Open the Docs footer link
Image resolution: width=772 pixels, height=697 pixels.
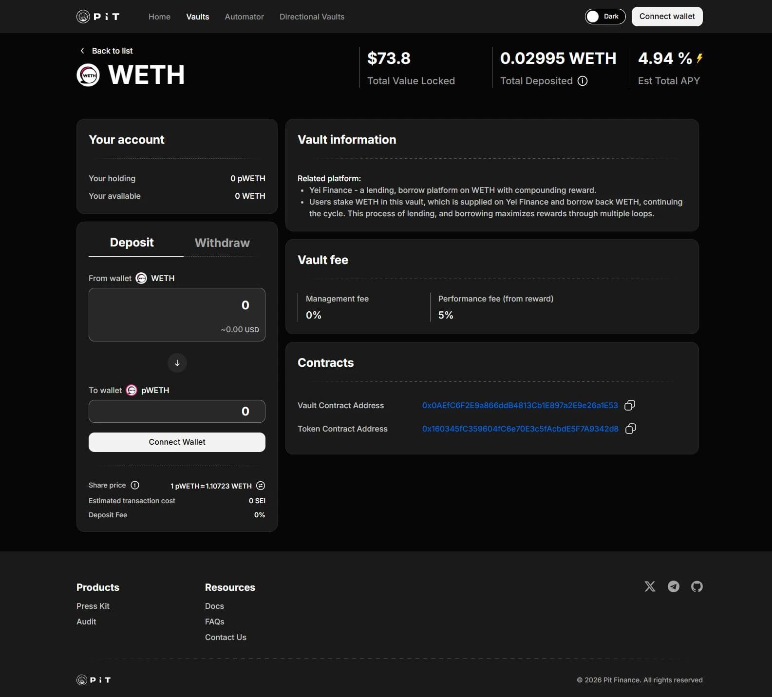point(214,606)
